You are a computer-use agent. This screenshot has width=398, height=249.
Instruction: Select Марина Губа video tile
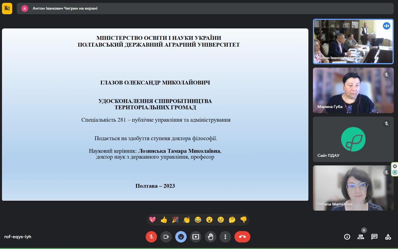353,90
